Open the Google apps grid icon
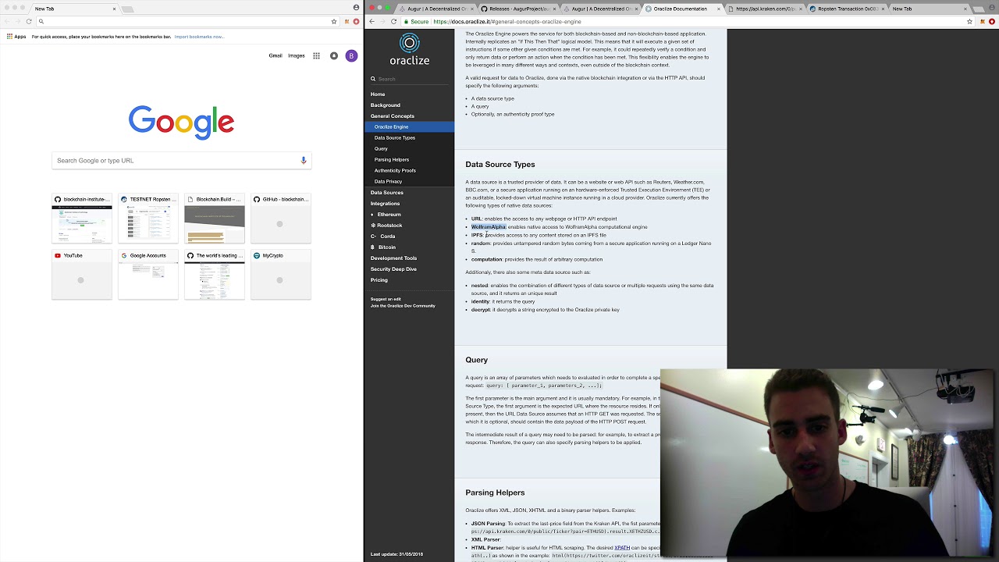 click(316, 55)
